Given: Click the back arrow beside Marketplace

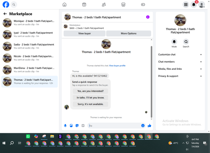Looking at the screenshot, I should click(5, 14).
